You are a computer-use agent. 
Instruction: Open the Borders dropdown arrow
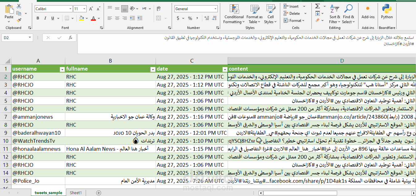[72, 18]
